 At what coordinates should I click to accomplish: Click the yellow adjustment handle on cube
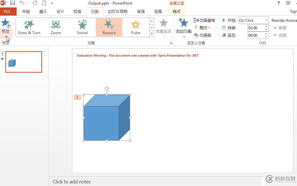84,106
